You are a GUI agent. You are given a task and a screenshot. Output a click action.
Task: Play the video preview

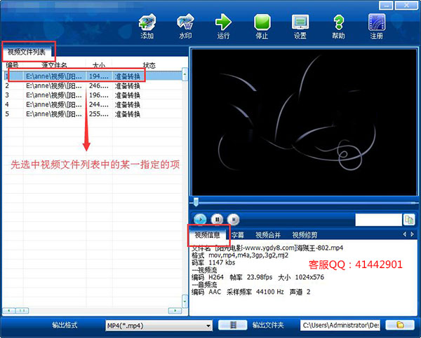[x=200, y=220]
